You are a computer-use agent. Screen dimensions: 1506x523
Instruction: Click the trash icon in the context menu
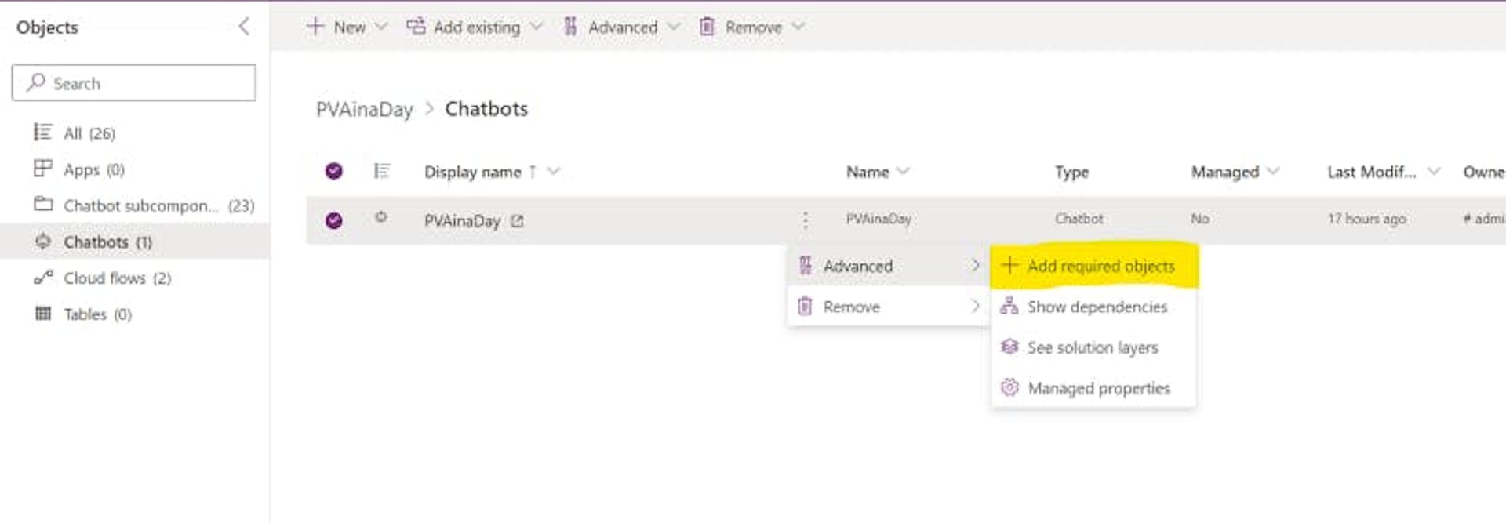pyautogui.click(x=805, y=307)
